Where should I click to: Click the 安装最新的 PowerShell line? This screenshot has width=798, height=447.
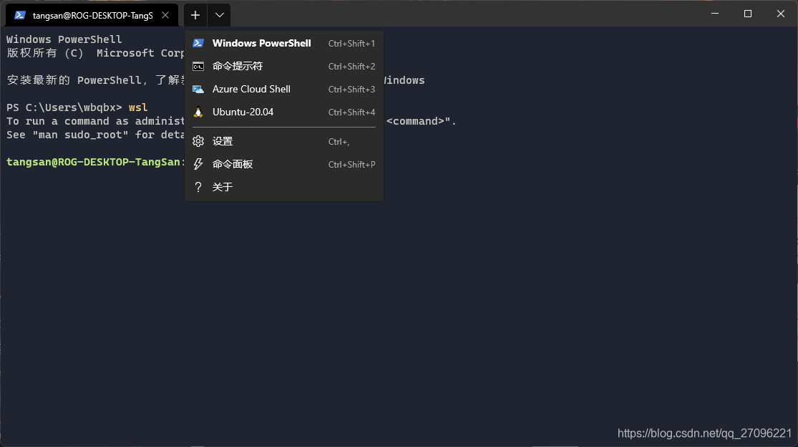[x=96, y=80]
